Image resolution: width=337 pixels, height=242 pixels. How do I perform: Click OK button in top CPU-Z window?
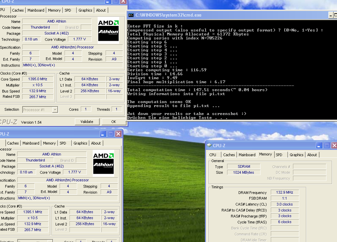point(114,122)
